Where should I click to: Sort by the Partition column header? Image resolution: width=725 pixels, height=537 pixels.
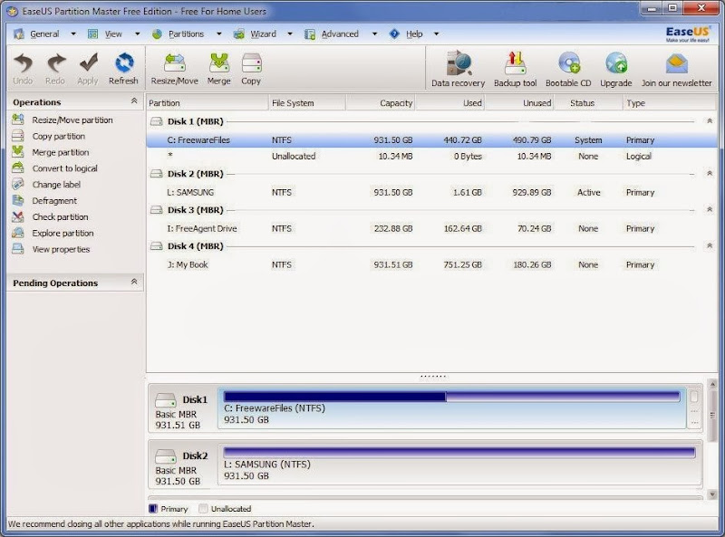(208, 103)
